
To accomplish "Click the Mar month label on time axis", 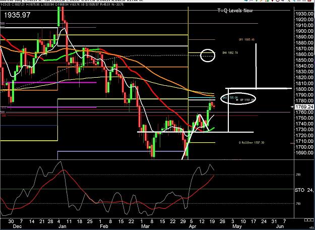I will (146, 226).
